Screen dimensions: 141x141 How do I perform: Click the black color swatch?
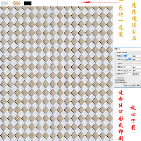[x=28, y=3]
